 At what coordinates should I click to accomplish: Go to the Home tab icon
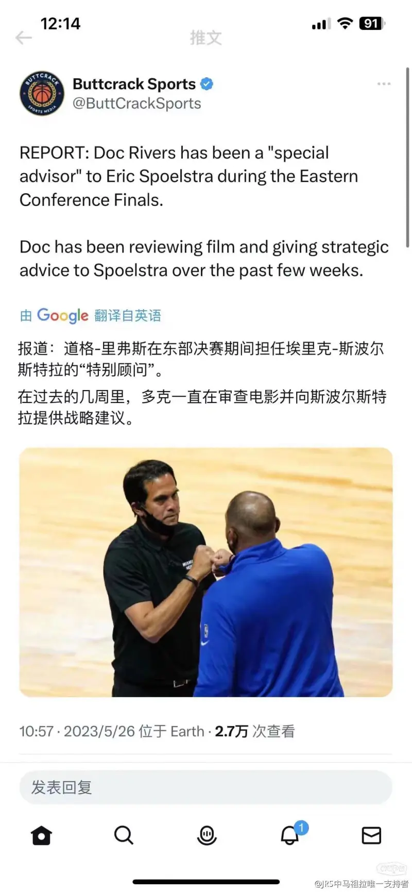pyautogui.click(x=42, y=835)
